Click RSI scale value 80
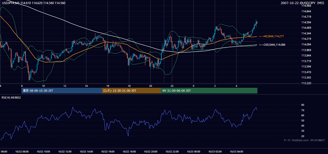Viewport: 328px width, 154px height. (x=303, y=105)
